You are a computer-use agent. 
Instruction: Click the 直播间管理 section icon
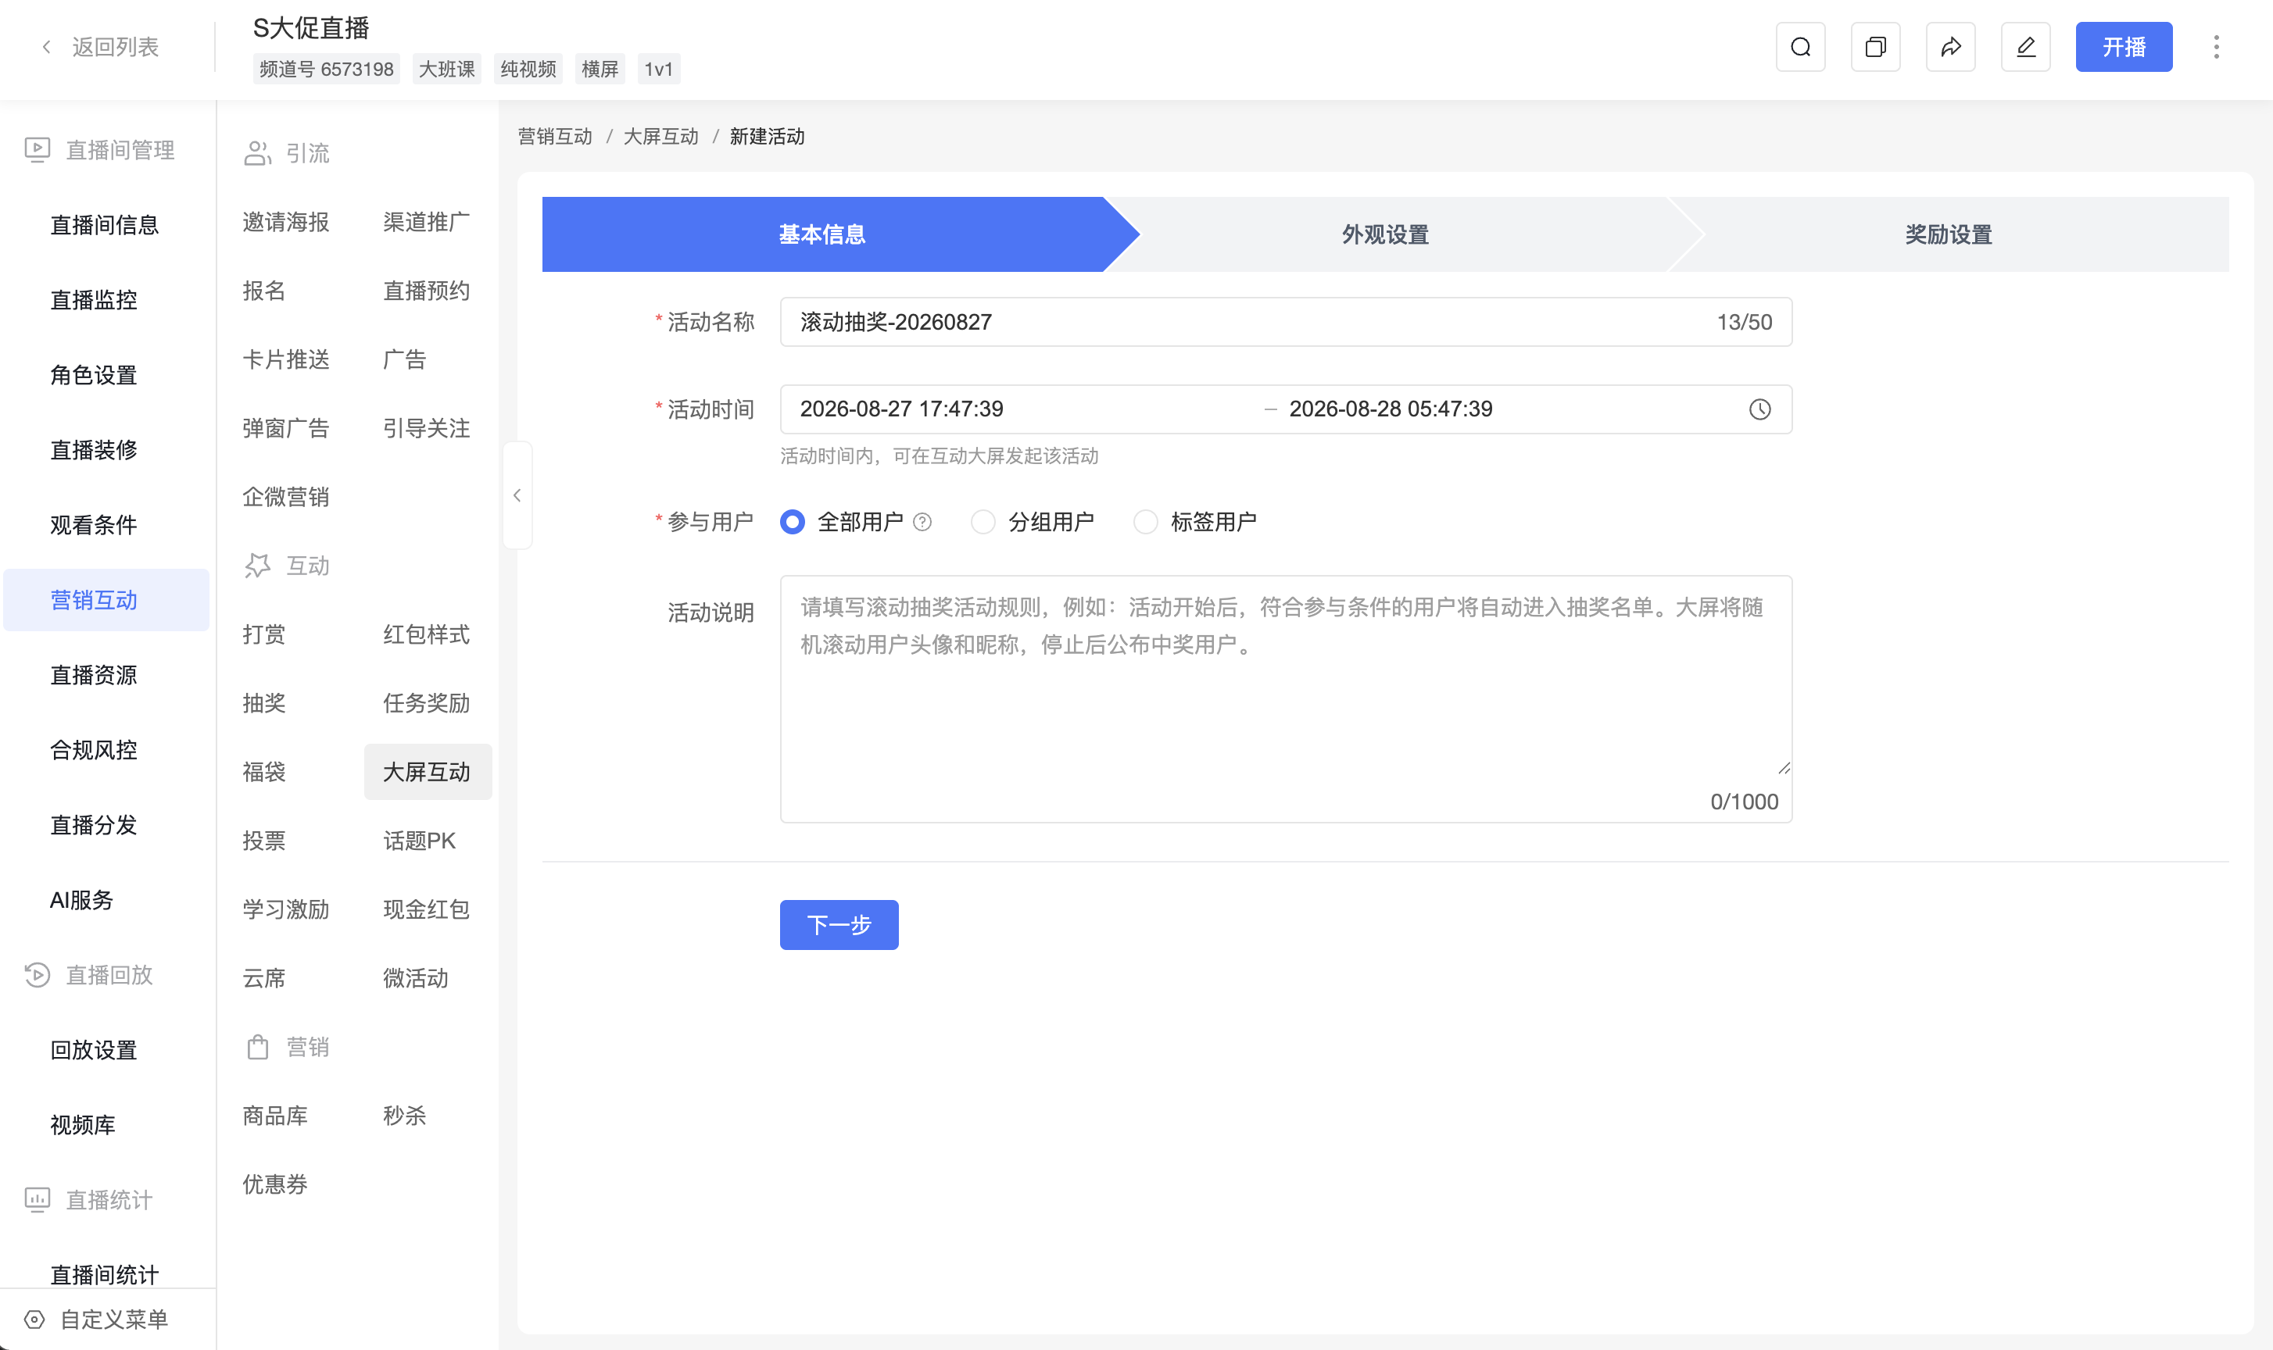[38, 149]
